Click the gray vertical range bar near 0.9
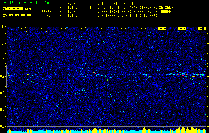 (x=6, y=77)
